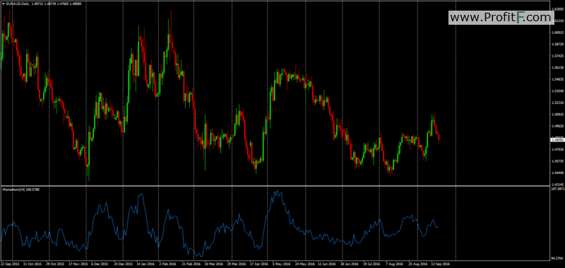Screen dimensions: 565x268
Task: Click the 1.56130 price scale label
Action: pos(558,67)
